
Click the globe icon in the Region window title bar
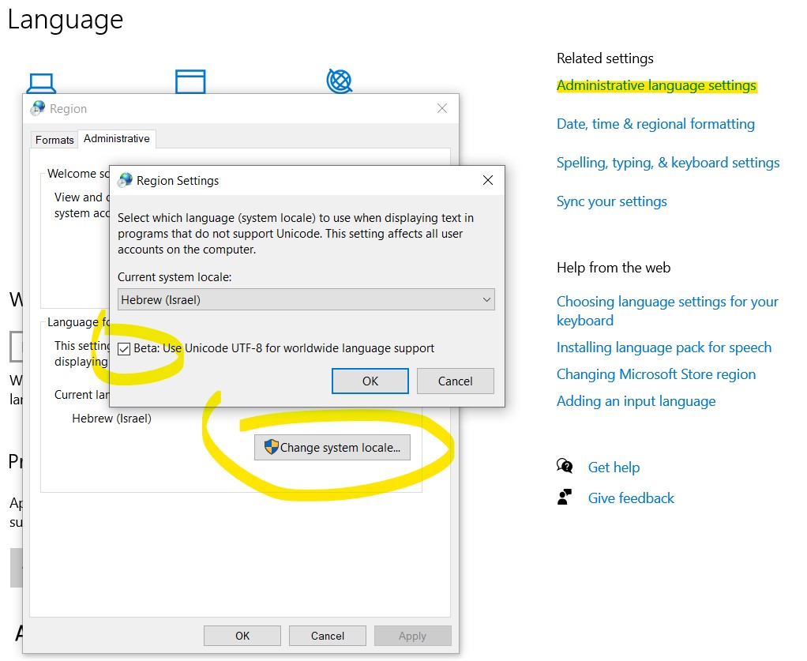point(38,108)
